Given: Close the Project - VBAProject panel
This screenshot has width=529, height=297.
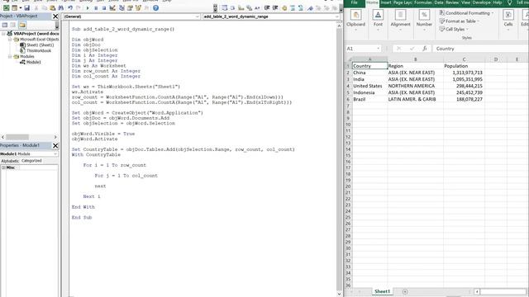Looking at the screenshot, I should click(55, 16).
